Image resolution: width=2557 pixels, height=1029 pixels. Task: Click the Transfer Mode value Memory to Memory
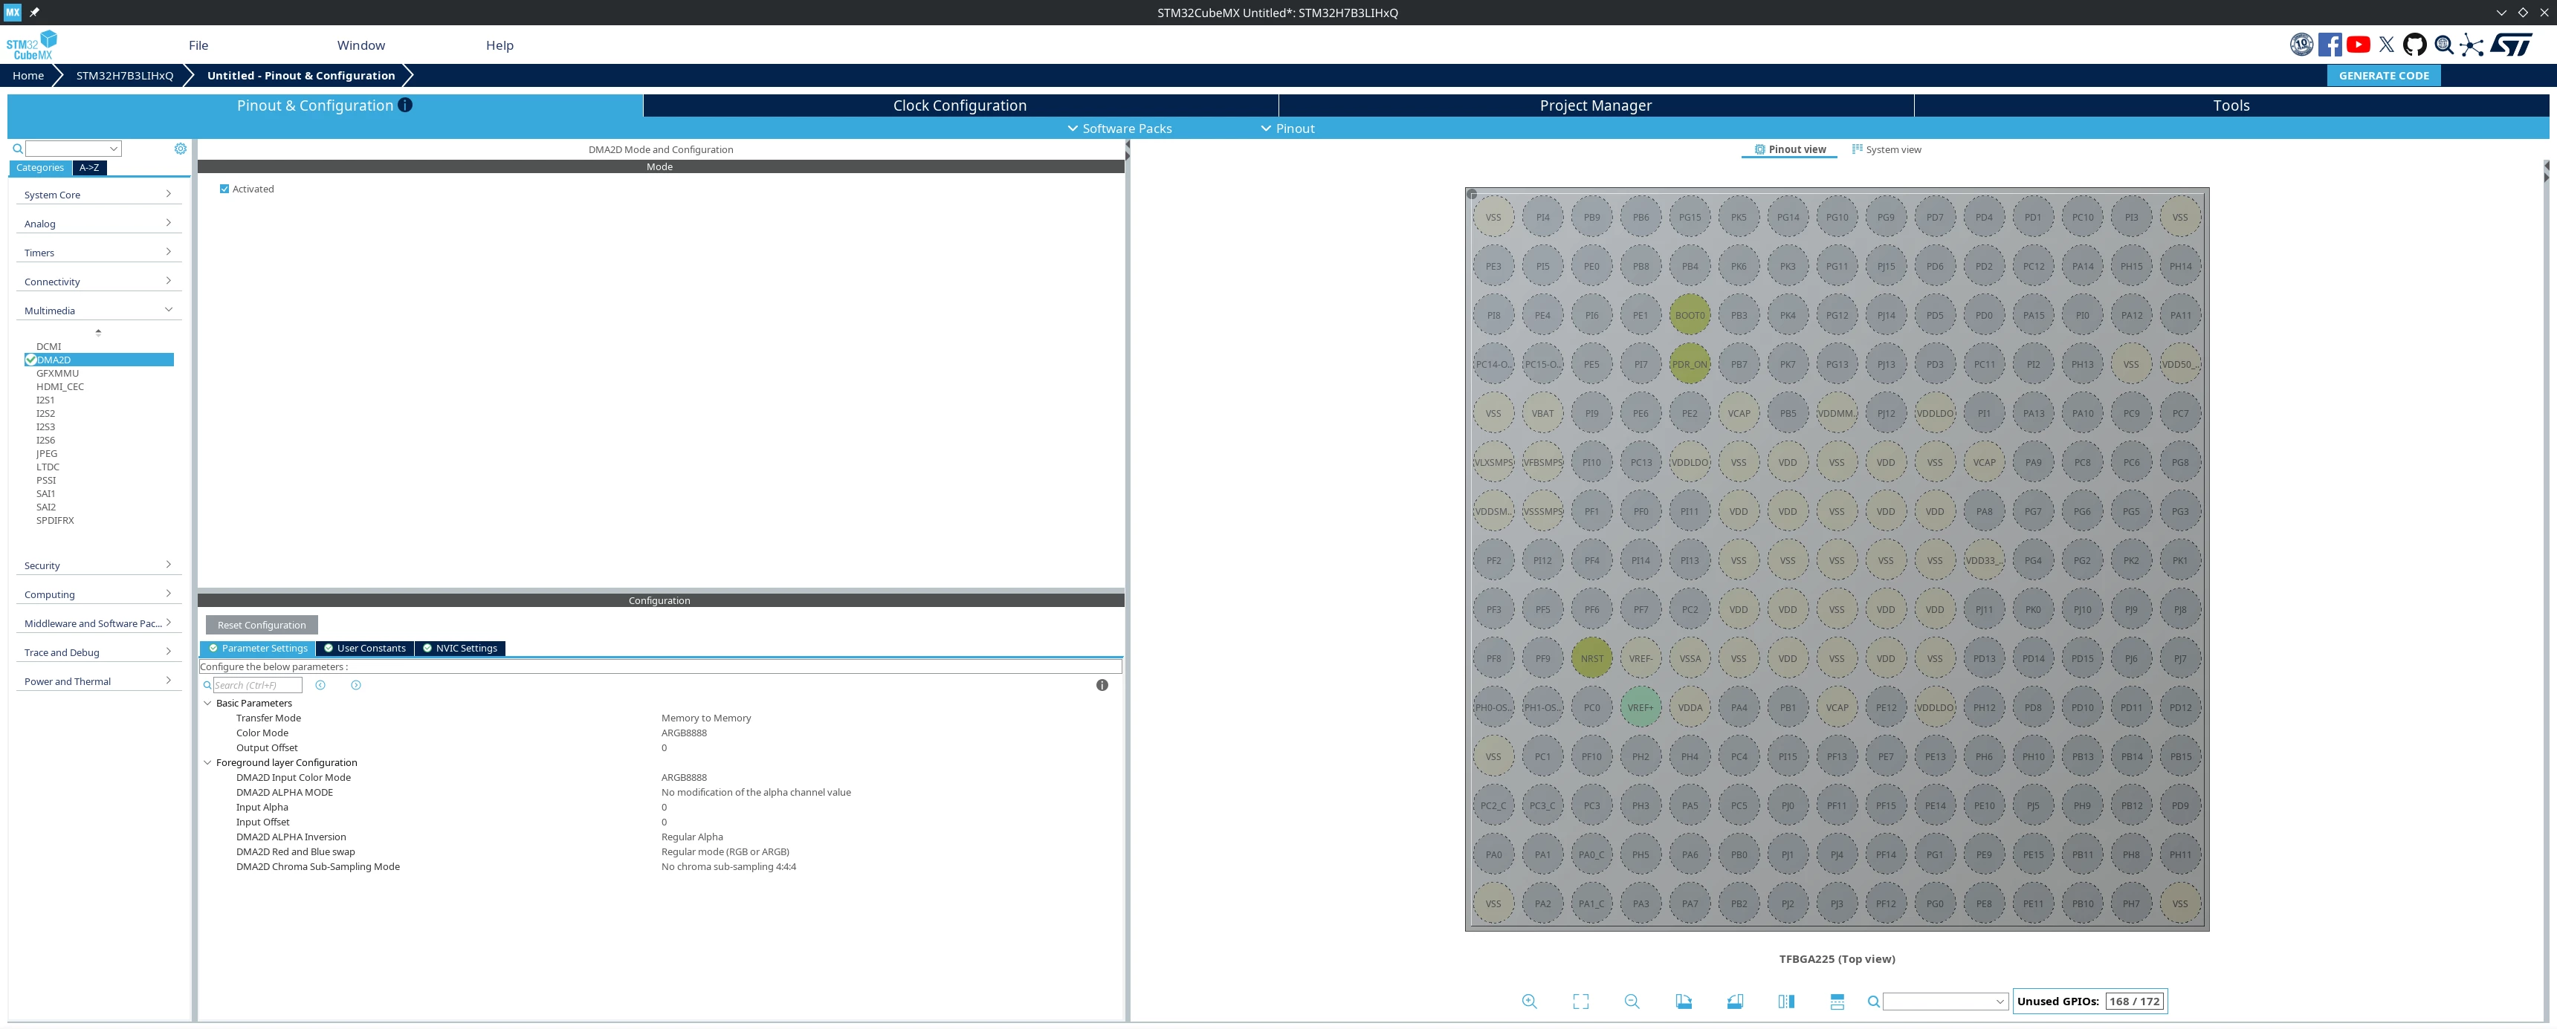pyautogui.click(x=705, y=718)
